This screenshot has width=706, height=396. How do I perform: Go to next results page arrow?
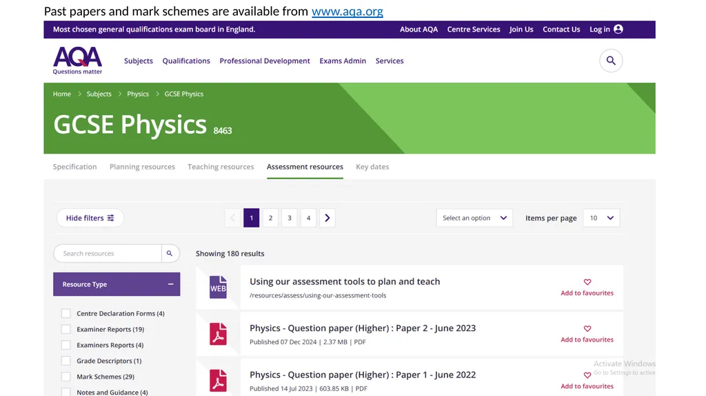[x=327, y=218]
